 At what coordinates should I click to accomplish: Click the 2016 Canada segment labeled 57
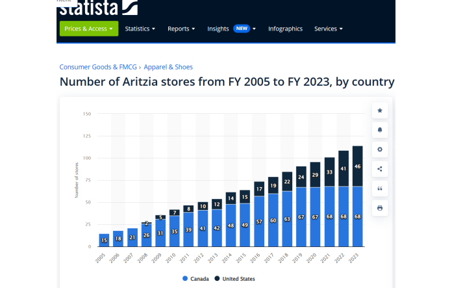tap(259, 222)
